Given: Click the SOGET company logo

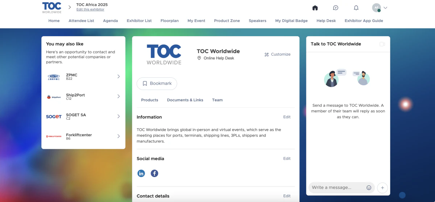Looking at the screenshot, I should 54,117.
